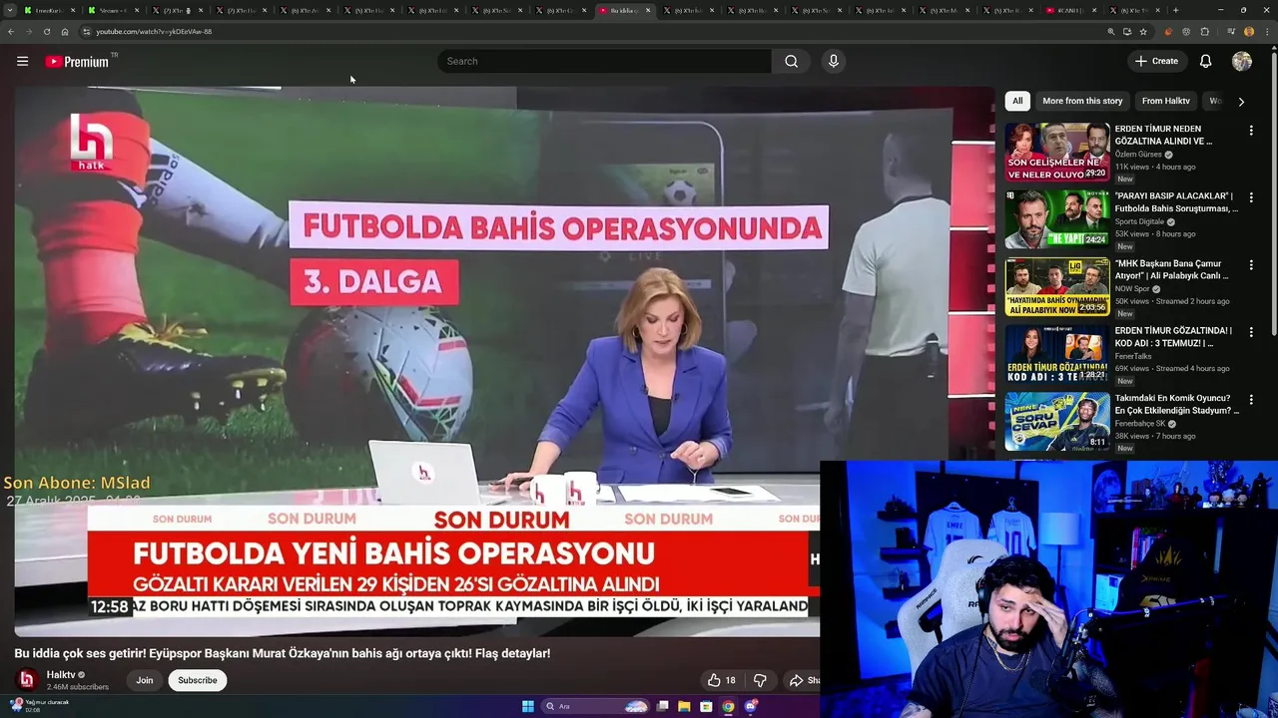Open the YouTube hamburger guide menu

point(22,61)
